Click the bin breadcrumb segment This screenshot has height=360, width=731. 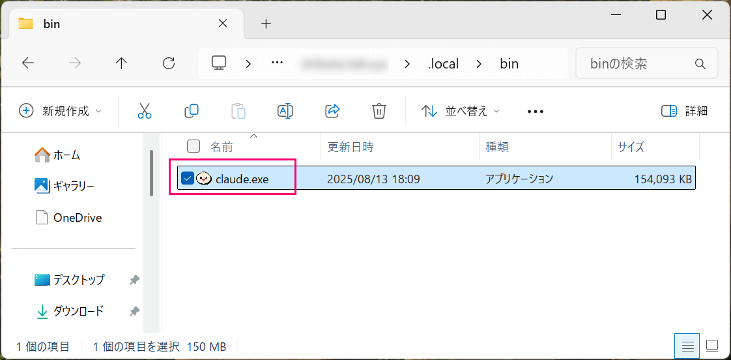509,63
